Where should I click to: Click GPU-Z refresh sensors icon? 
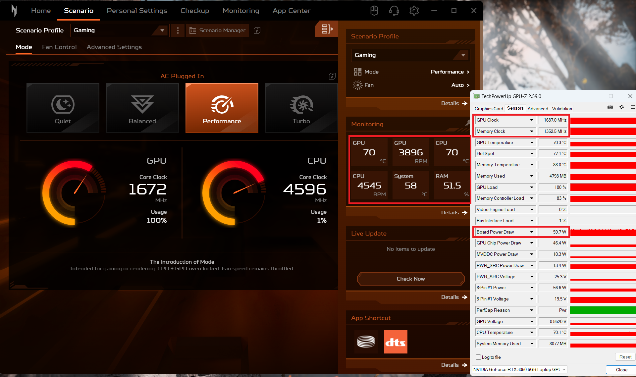coord(622,107)
